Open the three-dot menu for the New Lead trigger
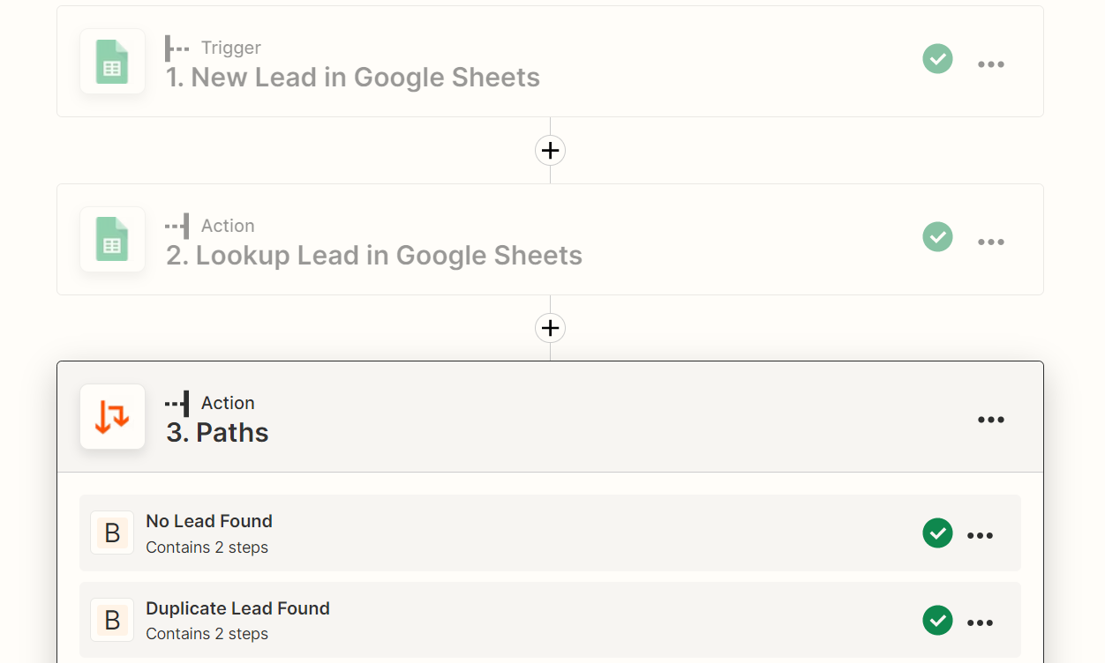This screenshot has width=1105, height=663. coord(991,64)
